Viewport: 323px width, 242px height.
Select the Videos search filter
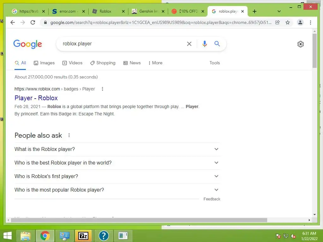click(72, 63)
